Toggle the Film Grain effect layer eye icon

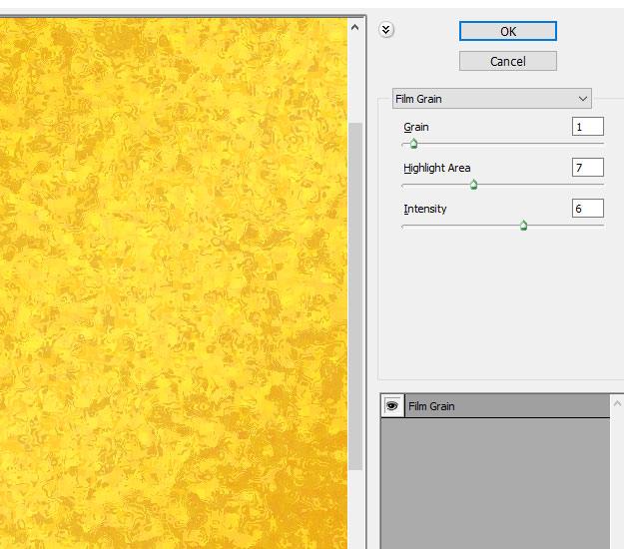pos(392,406)
